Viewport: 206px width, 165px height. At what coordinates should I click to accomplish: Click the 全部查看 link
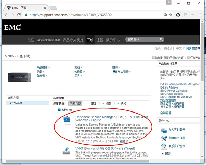(x=165, y=113)
